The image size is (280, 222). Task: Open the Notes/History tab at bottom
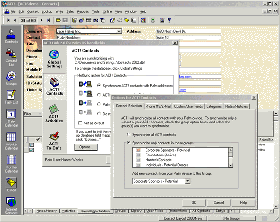click(x=47, y=211)
